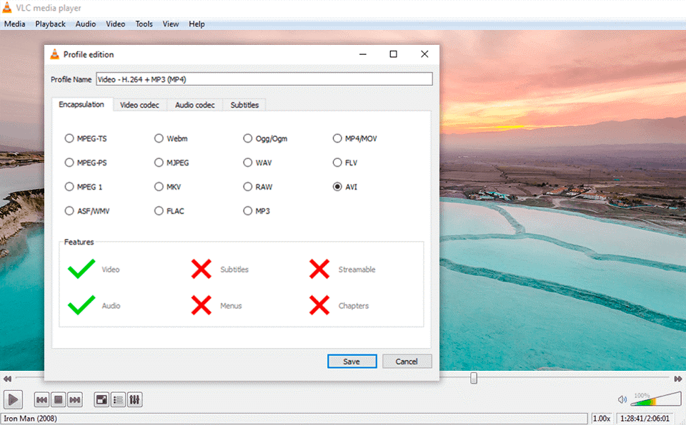Go to the Subtitles tab
Viewport: 686px width, 425px height.
(244, 105)
